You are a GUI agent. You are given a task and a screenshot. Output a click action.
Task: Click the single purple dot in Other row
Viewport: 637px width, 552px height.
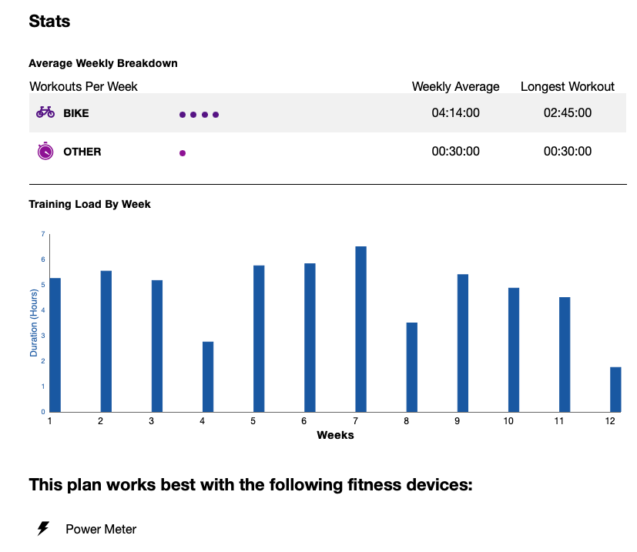pos(183,153)
